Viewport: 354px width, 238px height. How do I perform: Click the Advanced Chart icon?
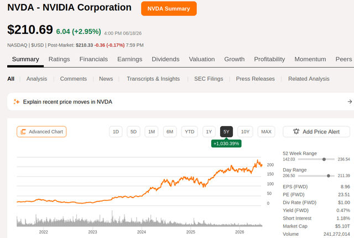pyautogui.click(x=23, y=132)
